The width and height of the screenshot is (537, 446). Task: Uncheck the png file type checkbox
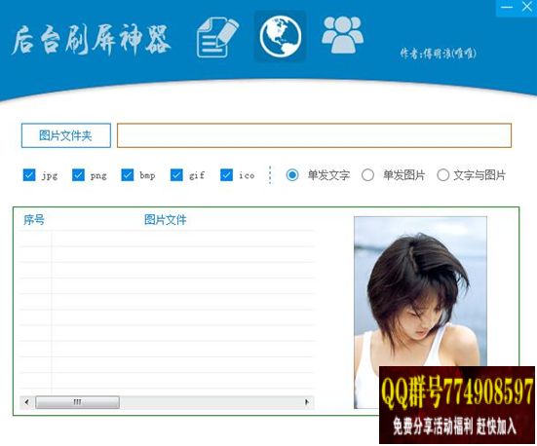[78, 175]
